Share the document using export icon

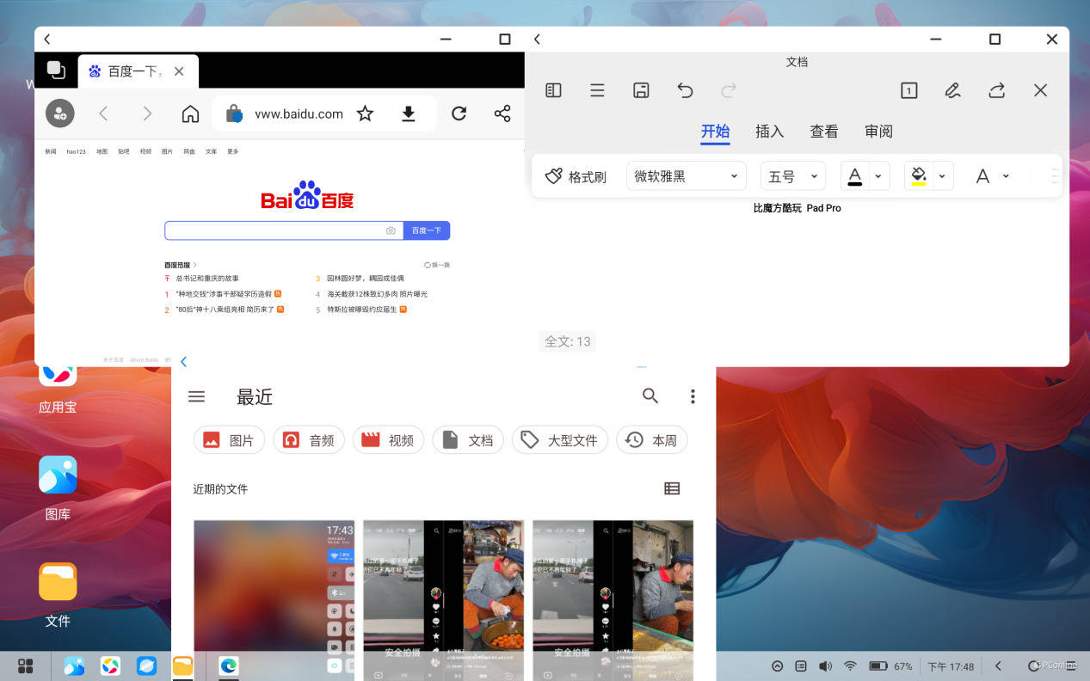[997, 90]
